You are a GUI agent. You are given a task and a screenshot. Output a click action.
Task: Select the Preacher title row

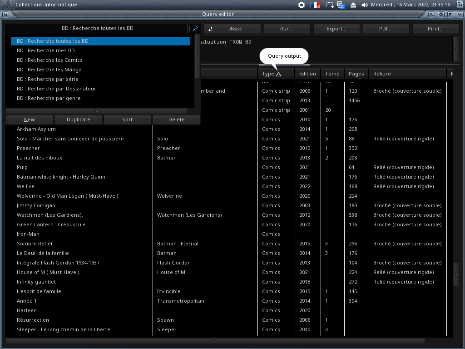[x=229, y=148]
